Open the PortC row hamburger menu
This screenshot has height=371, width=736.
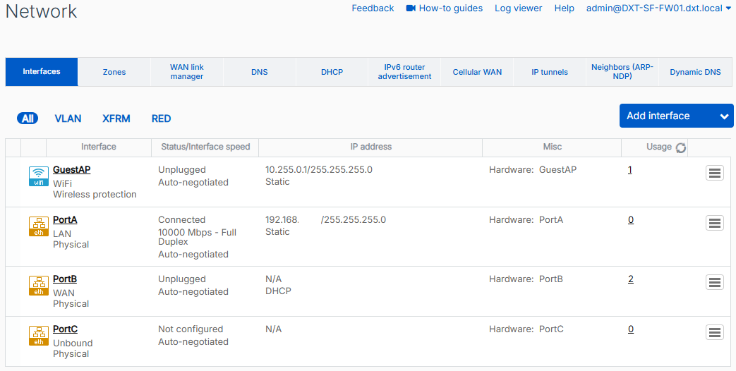tap(715, 332)
